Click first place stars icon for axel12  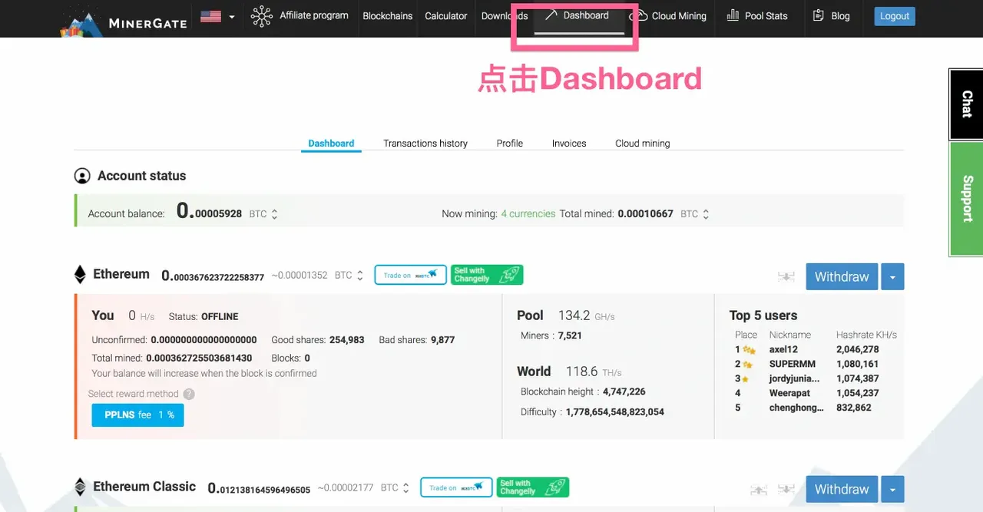(749, 350)
